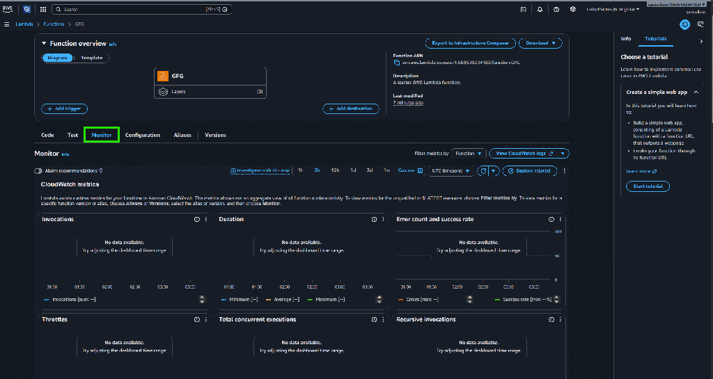The image size is (713, 379).
Task: Open the region selector United States dropdown
Action: (x=613, y=9)
